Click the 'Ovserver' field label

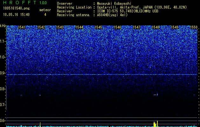(x=65, y=3)
